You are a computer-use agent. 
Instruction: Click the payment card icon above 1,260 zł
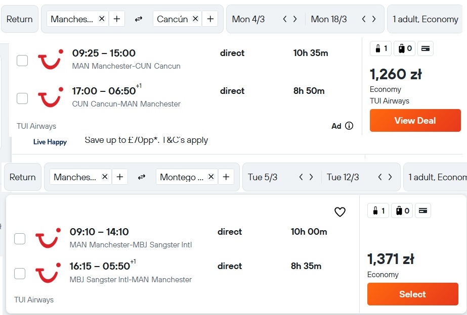click(426, 48)
